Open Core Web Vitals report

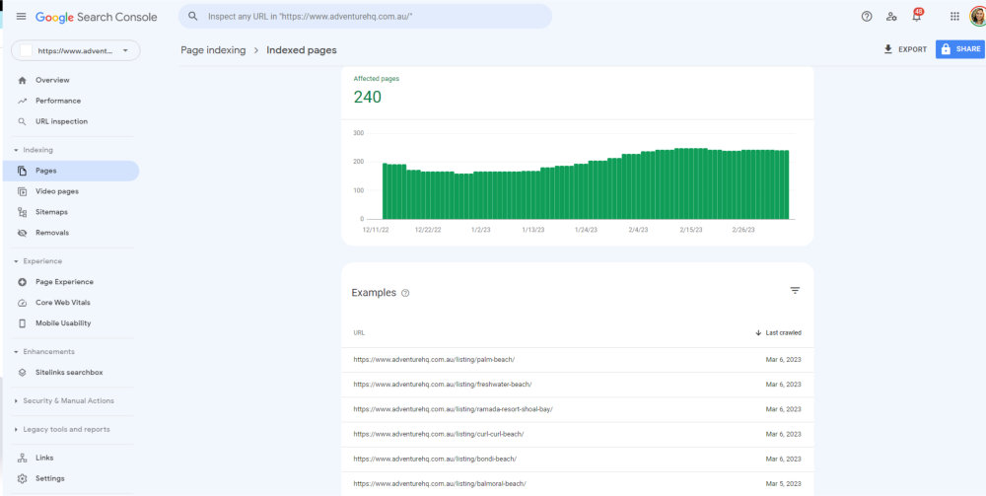point(63,303)
